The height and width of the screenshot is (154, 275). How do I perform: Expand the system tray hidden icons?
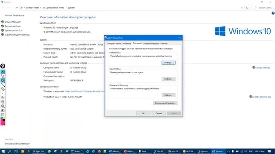click(228, 151)
